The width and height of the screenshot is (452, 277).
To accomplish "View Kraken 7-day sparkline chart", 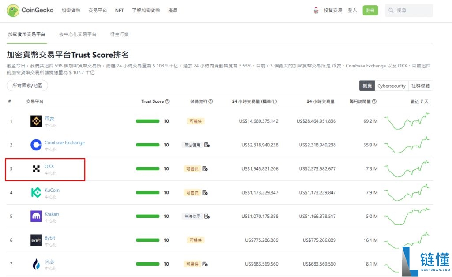I will pos(407,216).
